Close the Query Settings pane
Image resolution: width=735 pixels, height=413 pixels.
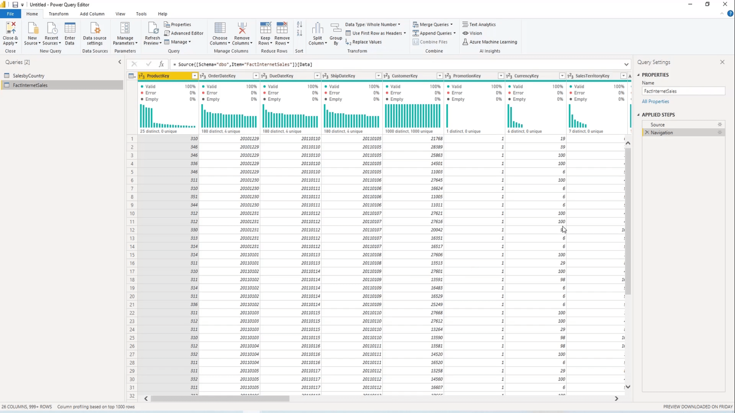pyautogui.click(x=722, y=62)
